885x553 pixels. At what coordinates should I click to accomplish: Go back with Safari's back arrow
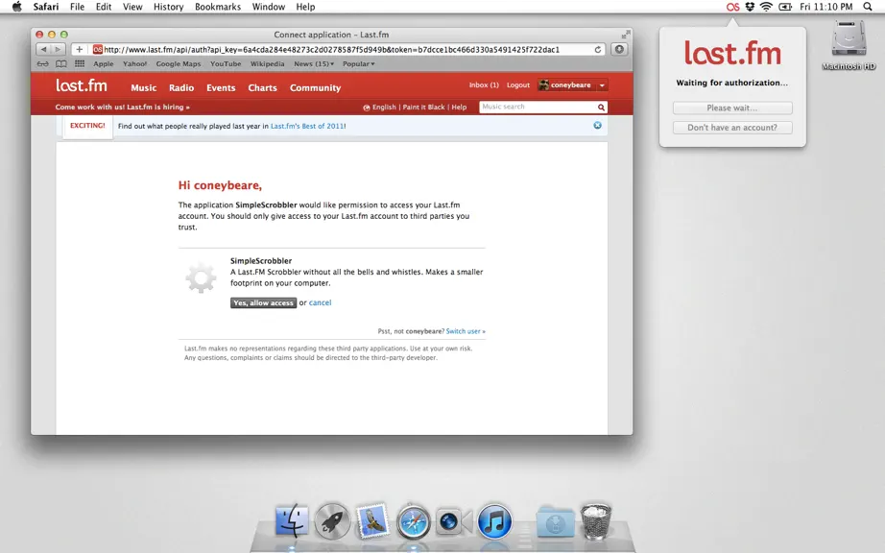(43, 49)
